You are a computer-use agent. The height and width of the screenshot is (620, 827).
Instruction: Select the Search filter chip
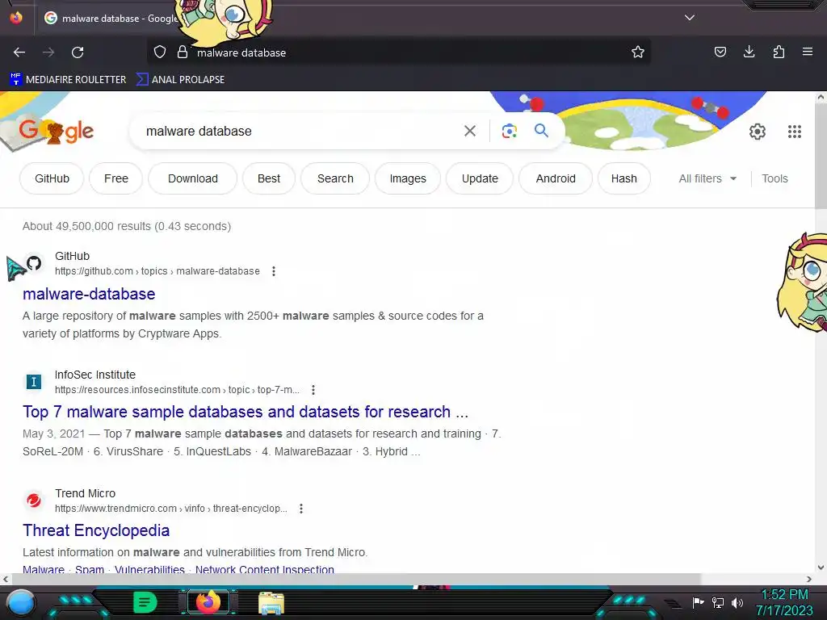pos(335,178)
